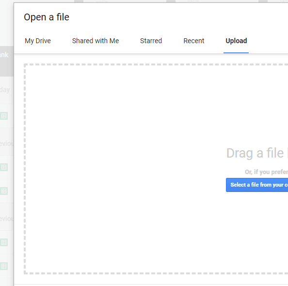Open the Shared with Me tab

click(x=96, y=41)
